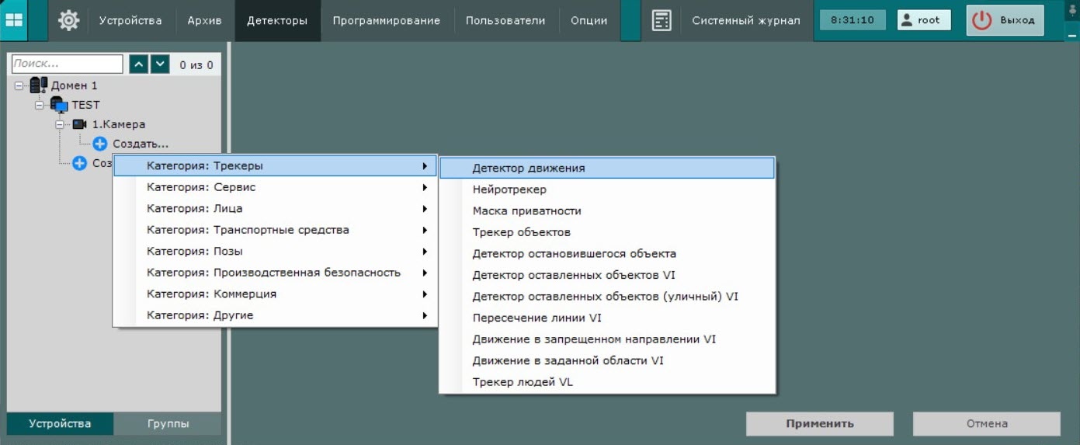Click the Отмена button
This screenshot has width=1080, height=445.
[987, 424]
